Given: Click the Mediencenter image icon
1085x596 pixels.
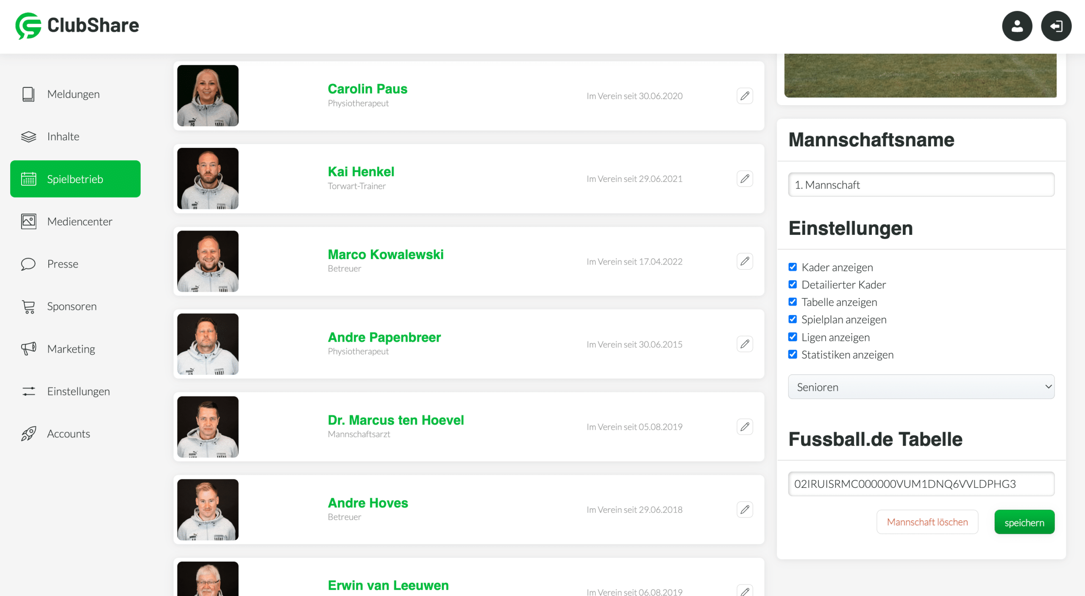Looking at the screenshot, I should 28,221.
